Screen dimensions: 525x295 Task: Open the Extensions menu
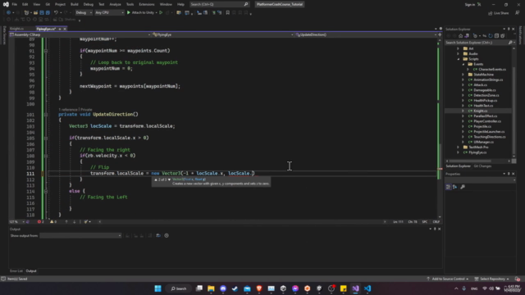coord(147,4)
